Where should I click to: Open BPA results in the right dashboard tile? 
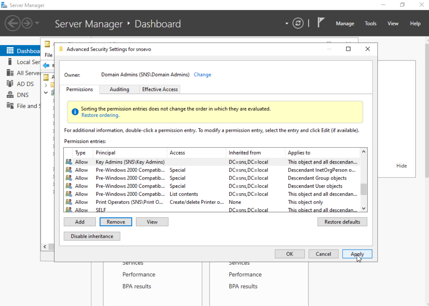coord(243,286)
